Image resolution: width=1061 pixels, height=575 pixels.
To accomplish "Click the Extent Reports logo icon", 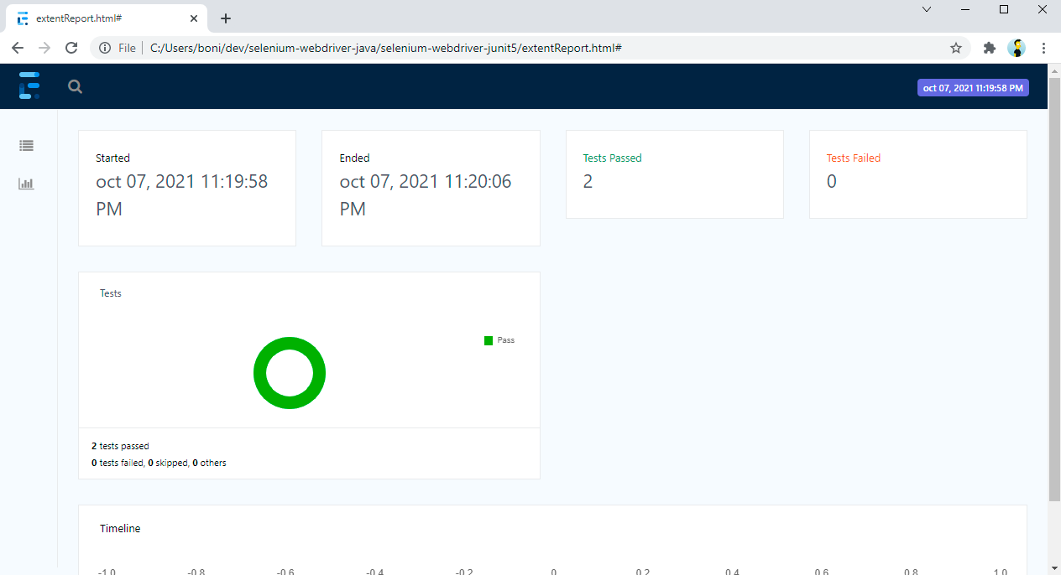I will pyautogui.click(x=29, y=86).
